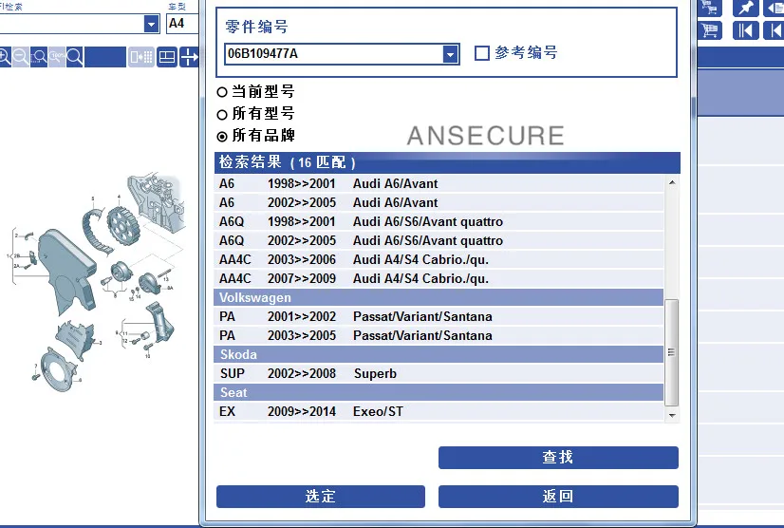Click the Volkswagen brand group header
The height and width of the screenshot is (528, 784).
click(x=439, y=297)
